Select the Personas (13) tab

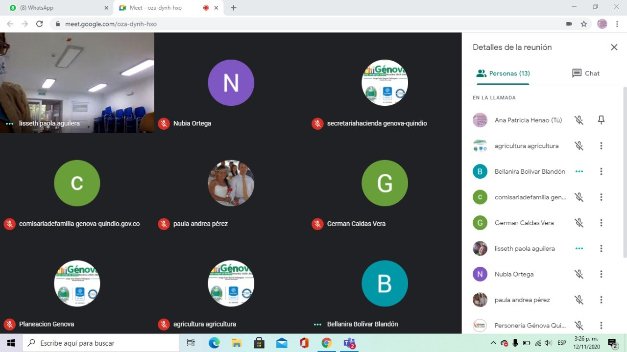[503, 73]
